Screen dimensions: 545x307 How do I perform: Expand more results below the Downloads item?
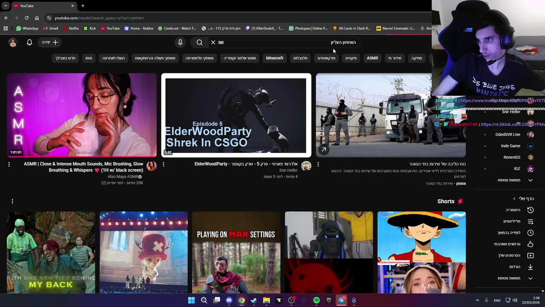515,278
